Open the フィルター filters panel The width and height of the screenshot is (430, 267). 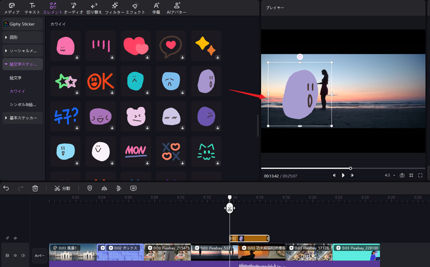pos(114,8)
